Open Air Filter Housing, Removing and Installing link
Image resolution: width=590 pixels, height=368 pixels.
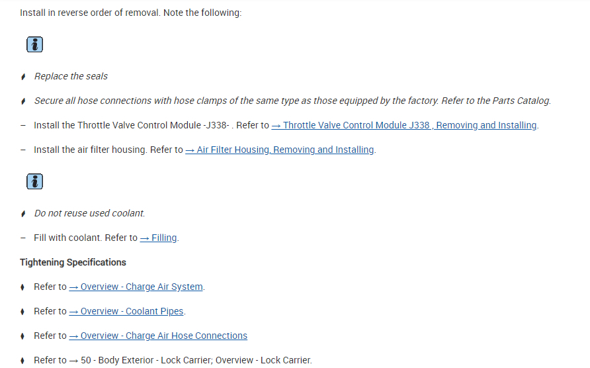(x=280, y=150)
